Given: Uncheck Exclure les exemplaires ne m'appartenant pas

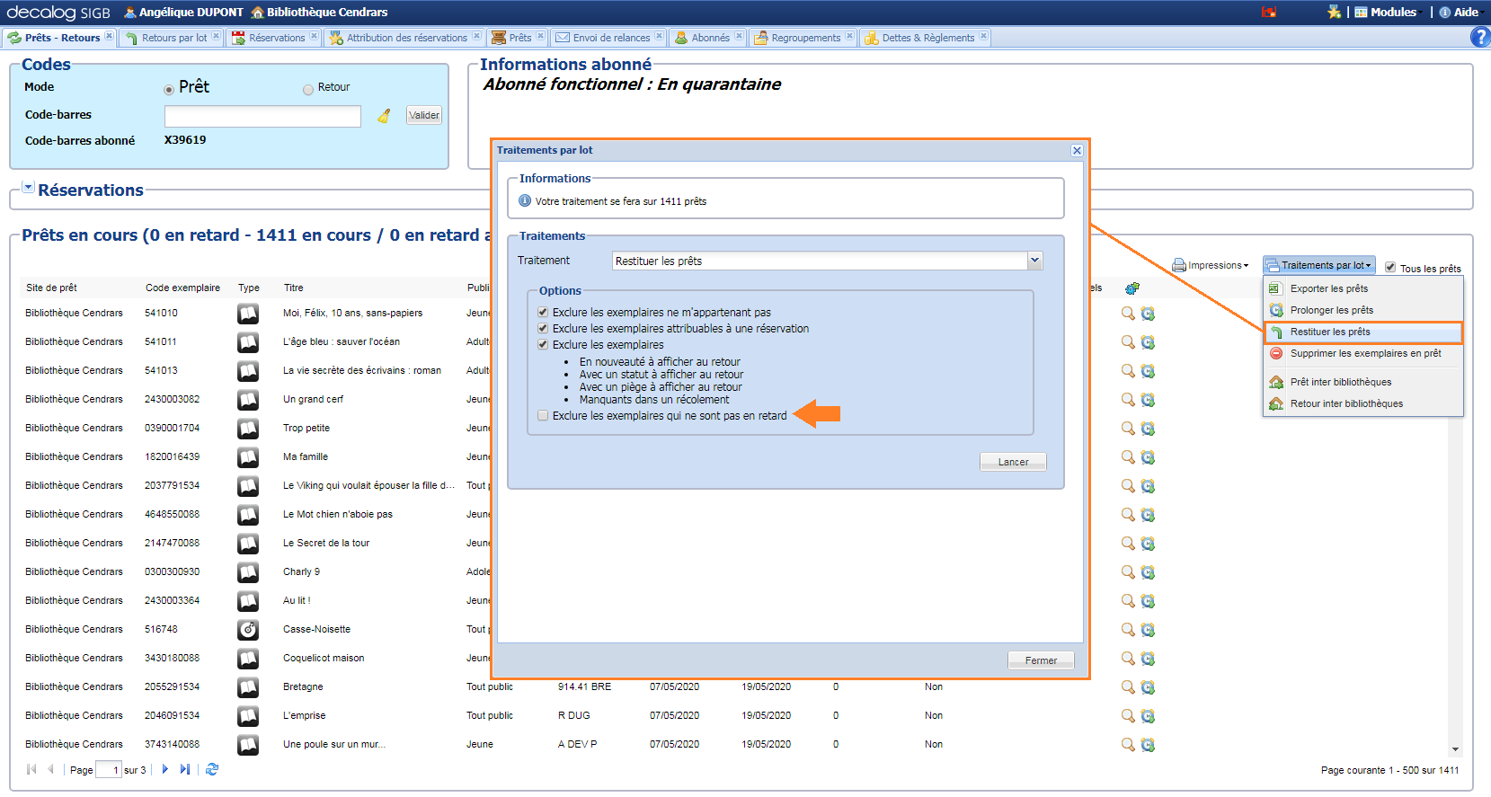Looking at the screenshot, I should click(543, 313).
